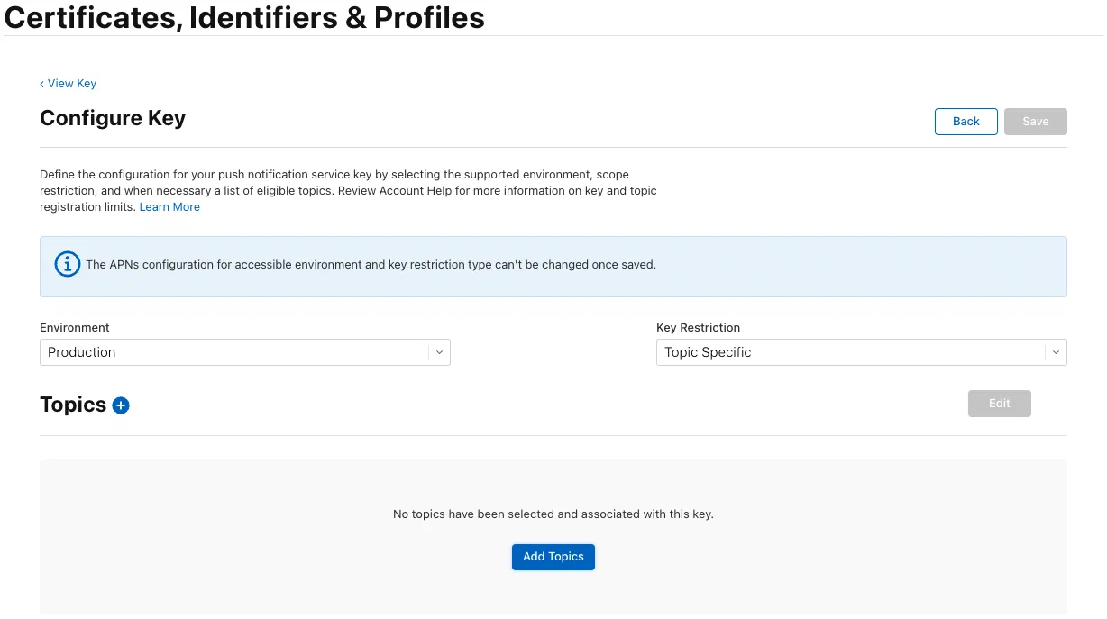1107x619 pixels.
Task: Click the grayed-out Save button
Action: (x=1035, y=122)
